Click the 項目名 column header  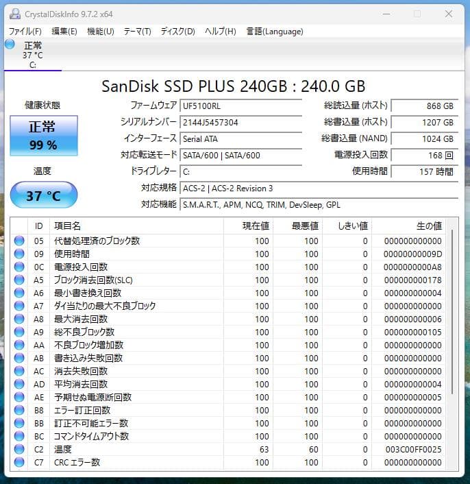tap(136, 226)
